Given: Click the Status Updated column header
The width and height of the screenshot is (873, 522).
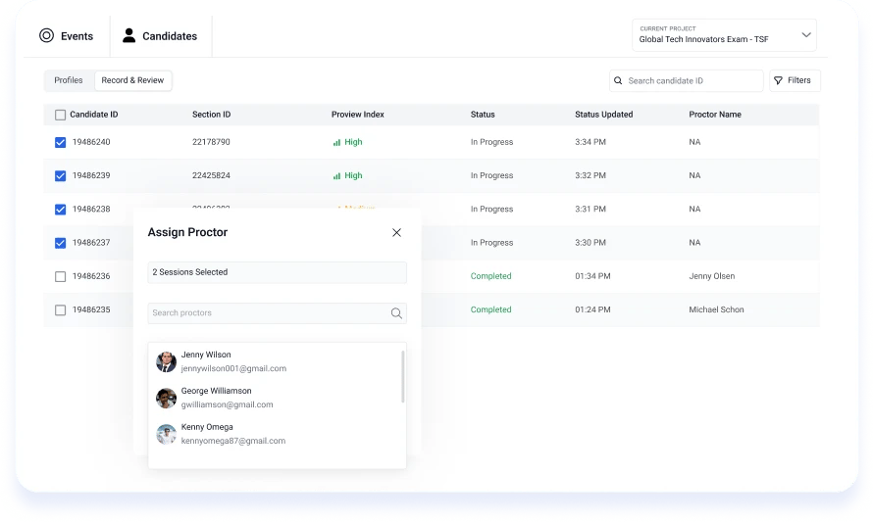Looking at the screenshot, I should click(603, 115).
